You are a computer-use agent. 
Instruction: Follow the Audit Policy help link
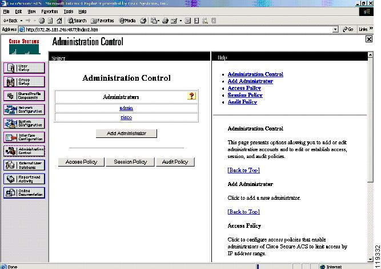(242, 102)
